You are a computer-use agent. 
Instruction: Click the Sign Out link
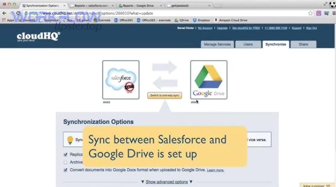311,28
